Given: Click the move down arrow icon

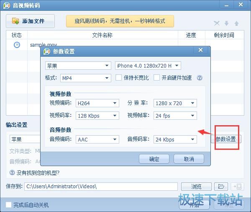Looking at the screenshot, I should [x=226, y=23].
